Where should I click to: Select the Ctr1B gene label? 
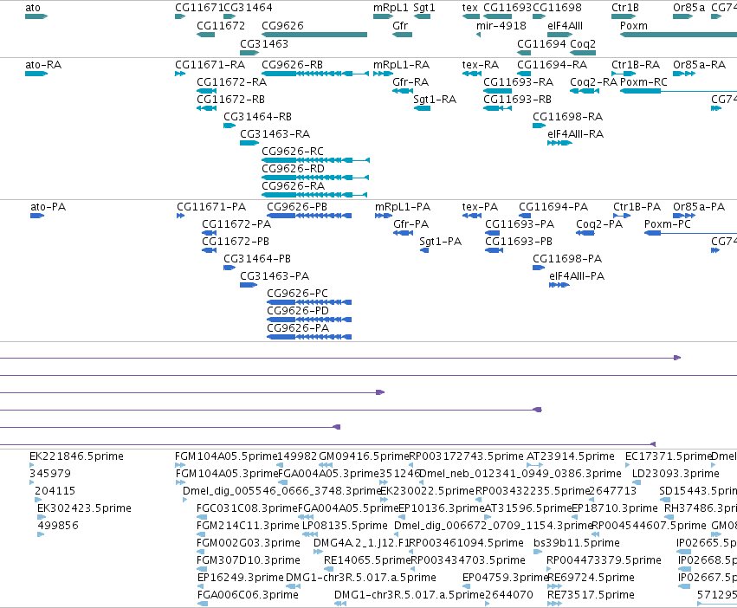click(x=624, y=8)
